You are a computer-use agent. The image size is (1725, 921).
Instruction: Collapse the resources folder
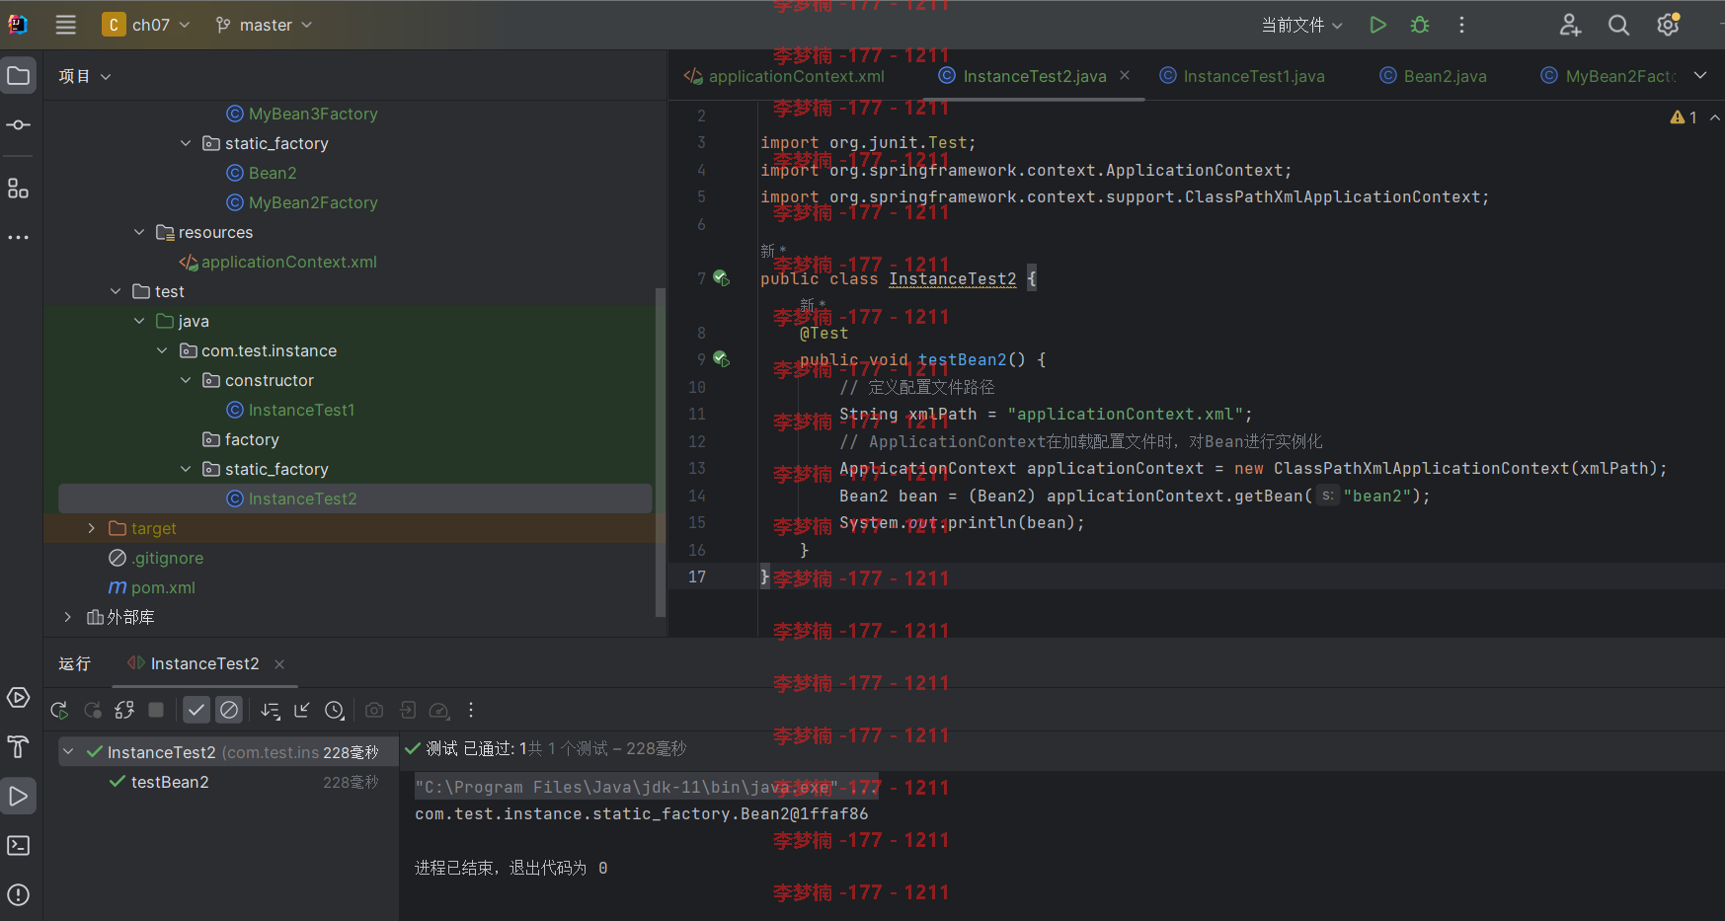coord(139,232)
